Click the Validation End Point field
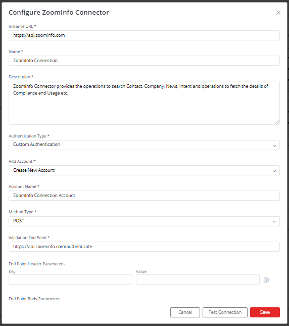 pos(144,247)
